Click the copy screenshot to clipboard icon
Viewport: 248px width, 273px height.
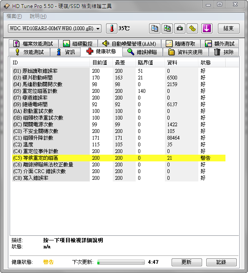point(167,28)
